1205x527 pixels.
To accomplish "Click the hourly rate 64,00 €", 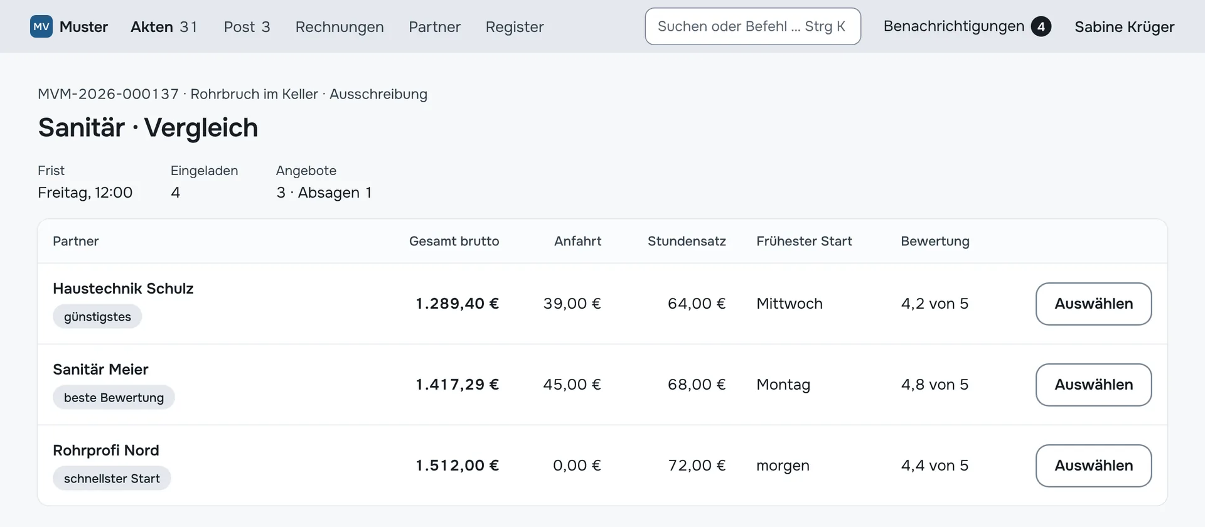I will [697, 304].
